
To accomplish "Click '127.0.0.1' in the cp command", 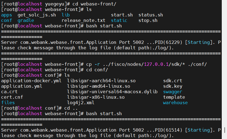I will point(156,64).
